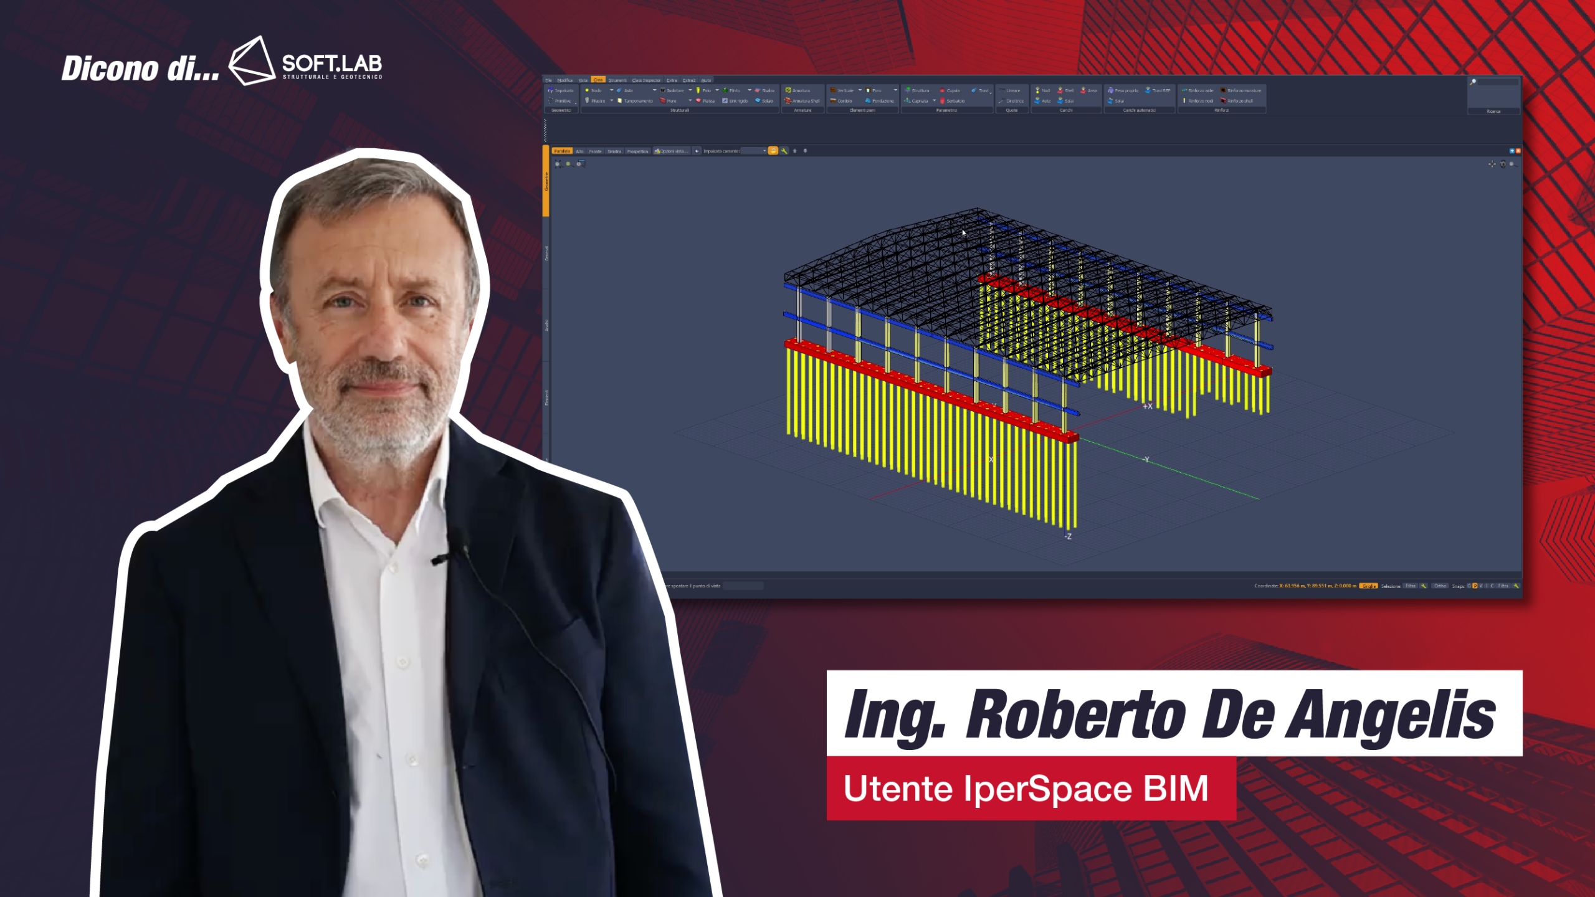
Task: Select the Pilastro column tool
Action: [596, 100]
